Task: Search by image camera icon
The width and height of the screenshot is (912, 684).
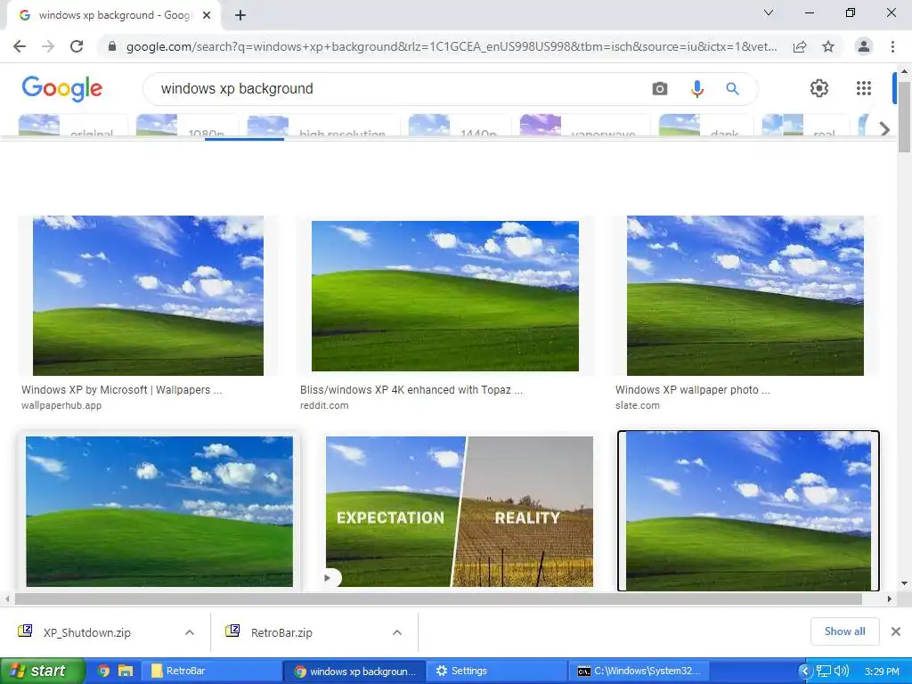Action: (x=660, y=88)
